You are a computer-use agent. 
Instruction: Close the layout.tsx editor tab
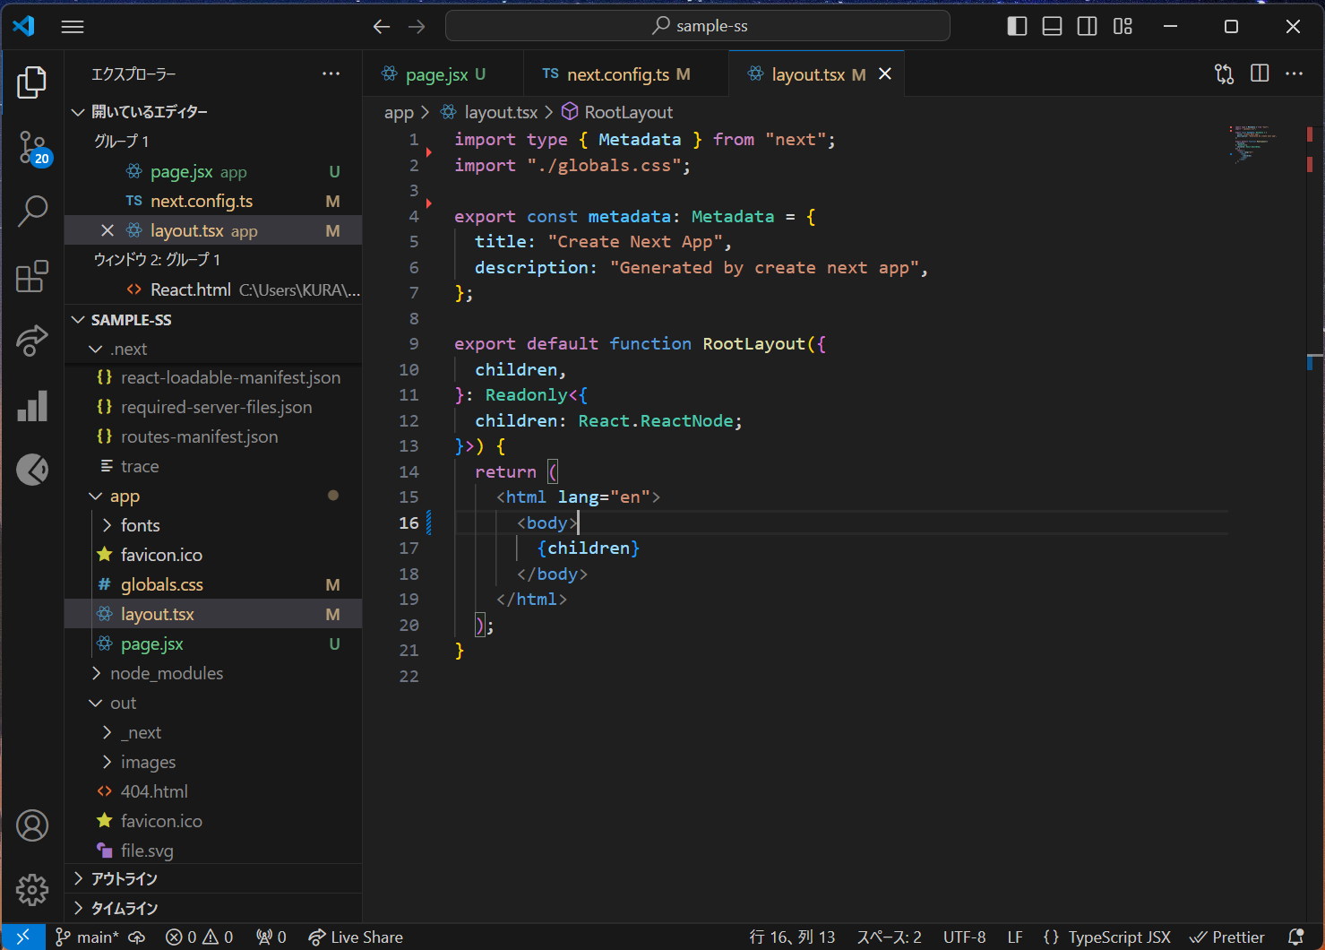click(x=885, y=74)
